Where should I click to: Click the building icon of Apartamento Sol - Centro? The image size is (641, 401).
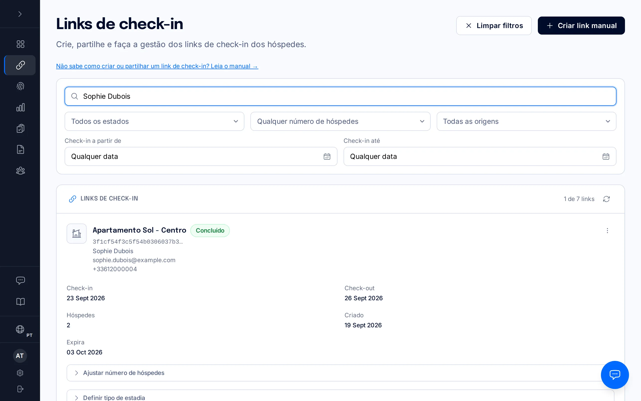point(77,233)
